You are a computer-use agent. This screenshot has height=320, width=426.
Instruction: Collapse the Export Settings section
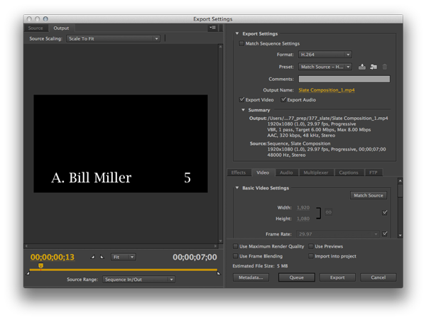[237, 33]
